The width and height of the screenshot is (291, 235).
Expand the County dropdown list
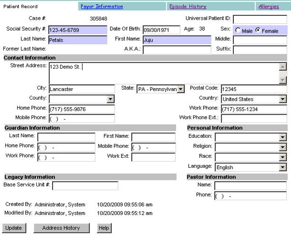click(110, 99)
